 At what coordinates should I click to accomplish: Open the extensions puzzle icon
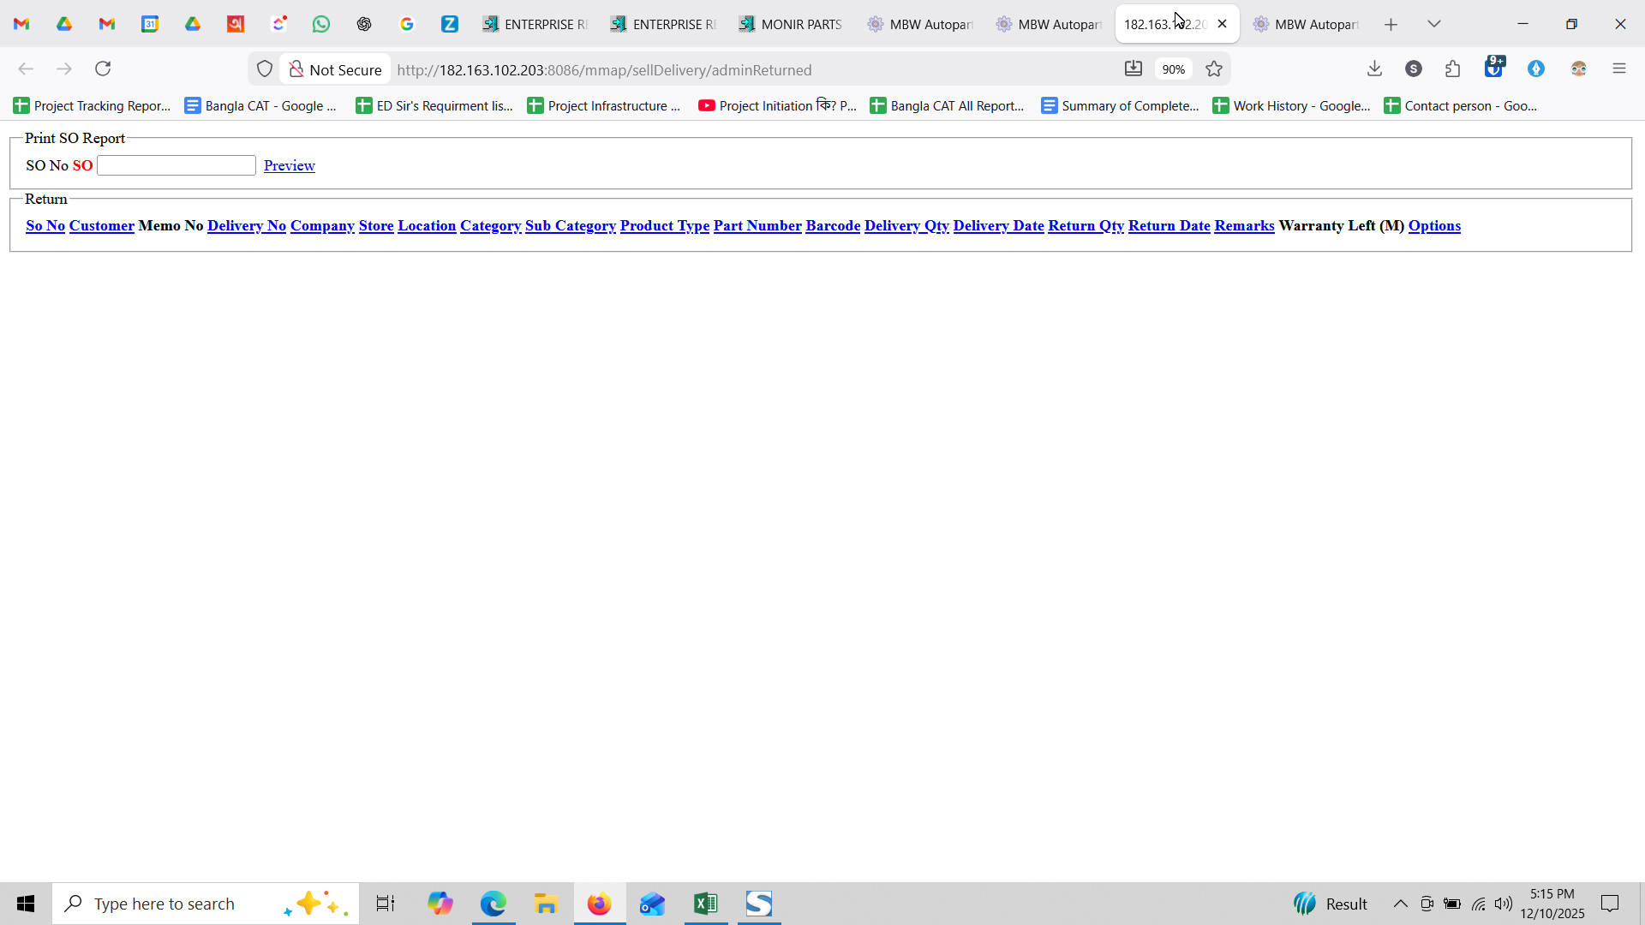pyautogui.click(x=1452, y=69)
